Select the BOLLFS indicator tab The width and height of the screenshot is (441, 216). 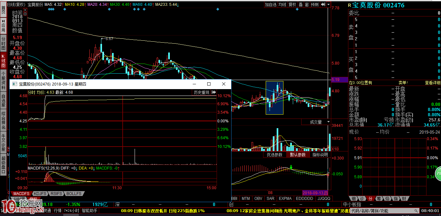pyautogui.click(x=74, y=193)
